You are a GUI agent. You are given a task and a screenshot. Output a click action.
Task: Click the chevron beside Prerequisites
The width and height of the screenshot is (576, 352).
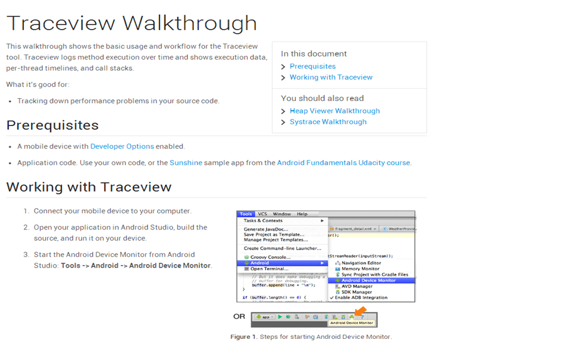tap(283, 67)
